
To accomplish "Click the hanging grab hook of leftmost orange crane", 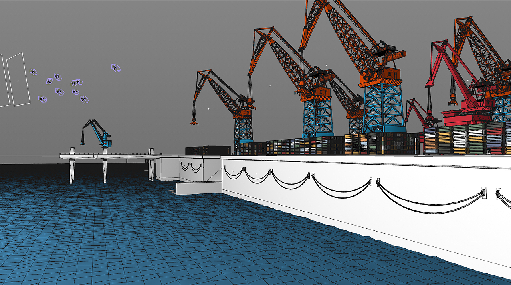I will 194,121.
